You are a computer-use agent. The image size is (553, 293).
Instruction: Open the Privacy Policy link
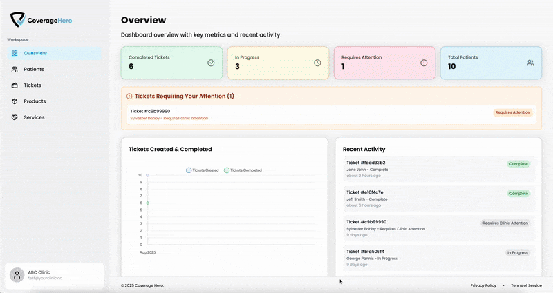pyautogui.click(x=483, y=285)
